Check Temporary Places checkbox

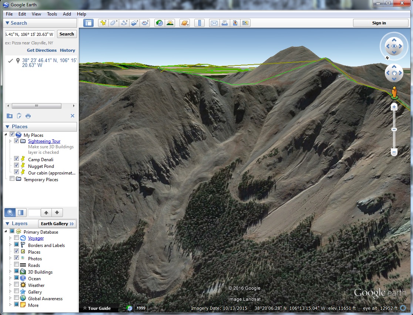(12, 179)
